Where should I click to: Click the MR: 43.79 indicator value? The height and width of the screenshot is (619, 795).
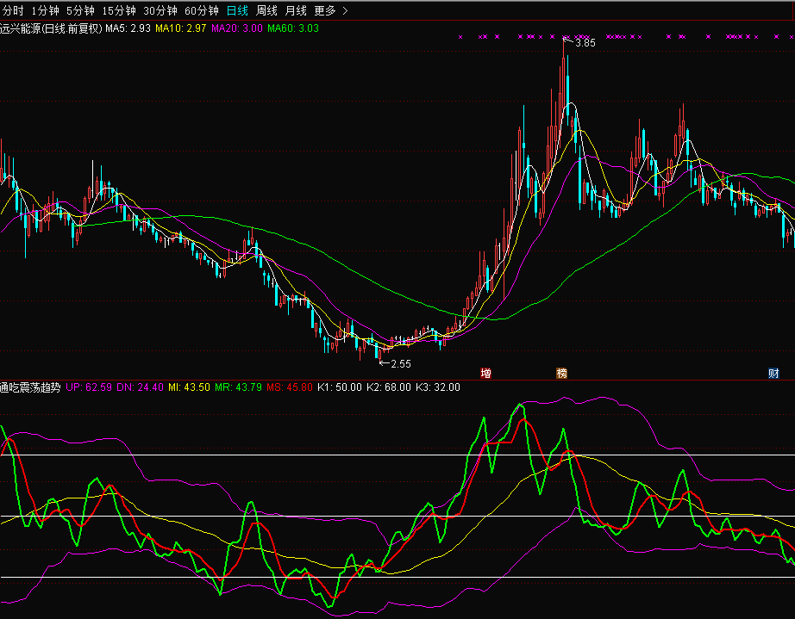point(238,387)
